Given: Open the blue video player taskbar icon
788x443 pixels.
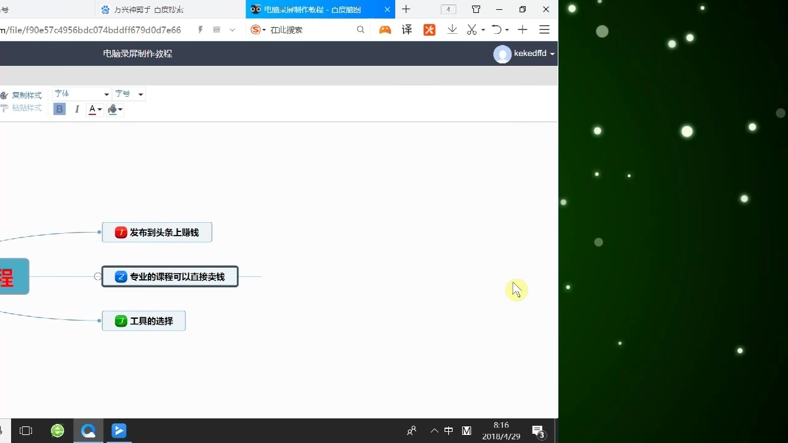Looking at the screenshot, I should [119, 431].
